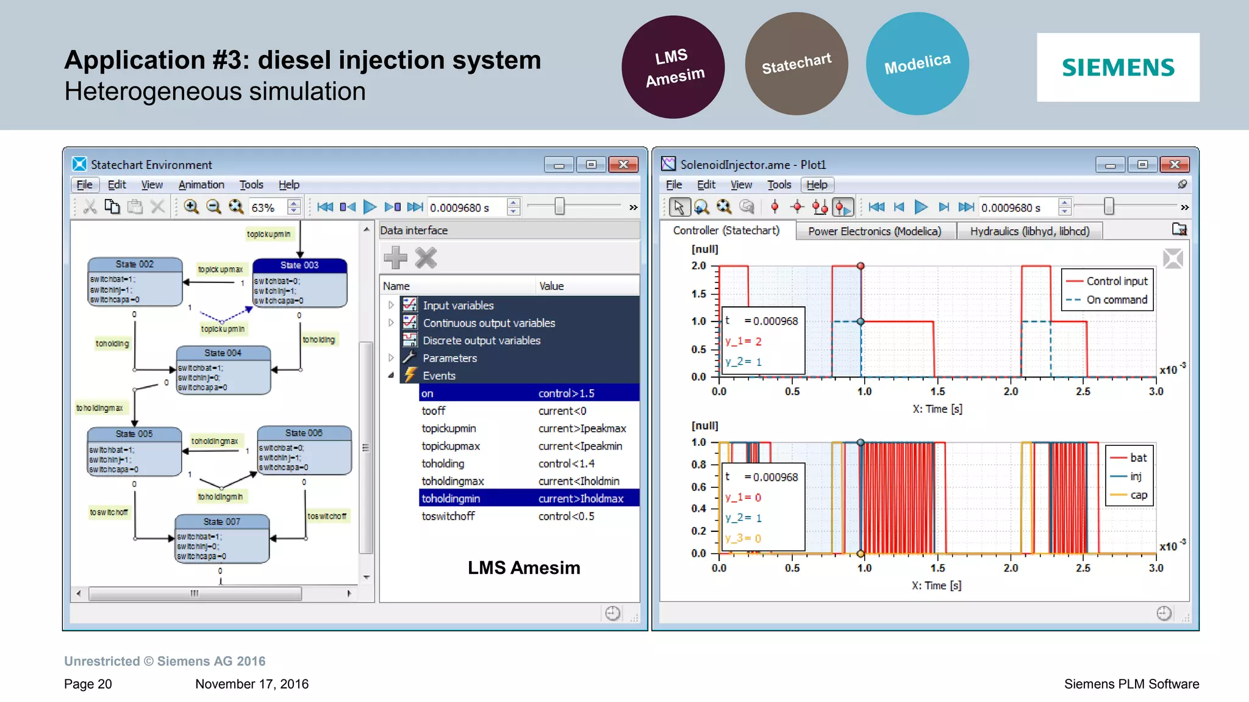Open the Animation menu in Statechart Environment
The height and width of the screenshot is (702, 1249).
coord(201,185)
